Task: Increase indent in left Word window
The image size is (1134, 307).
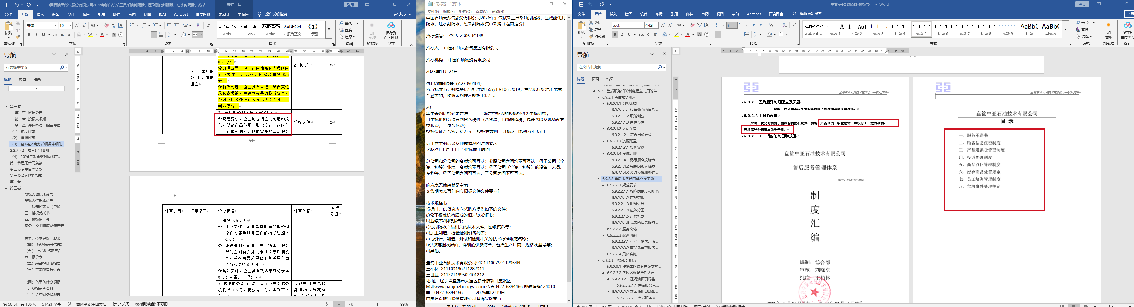Action: coord(176,25)
